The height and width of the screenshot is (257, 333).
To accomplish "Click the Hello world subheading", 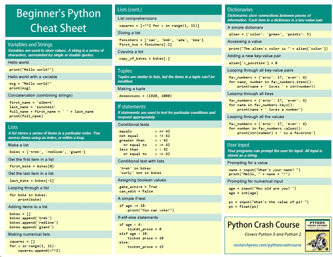I will [x=18, y=63].
